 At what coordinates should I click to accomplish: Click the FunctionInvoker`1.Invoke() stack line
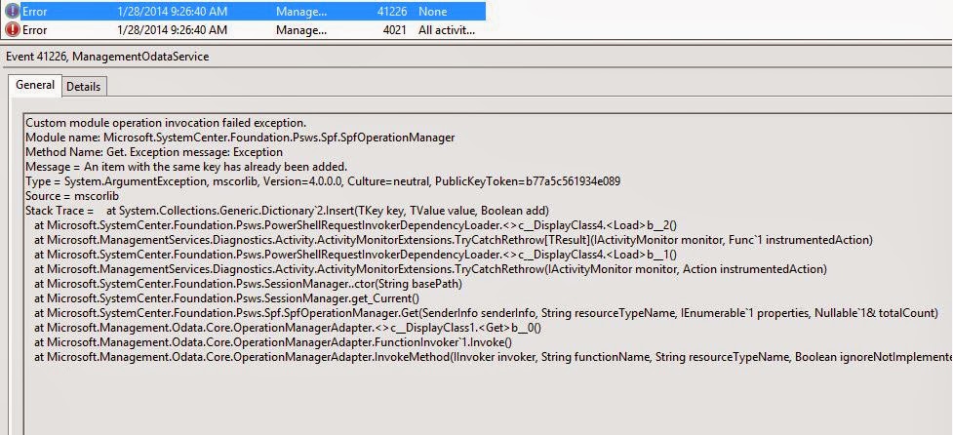point(273,342)
